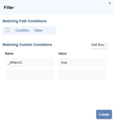The height and width of the screenshot is (120, 113).
Task: Click the _isNewUI text in the Name input
Action: 15,63
